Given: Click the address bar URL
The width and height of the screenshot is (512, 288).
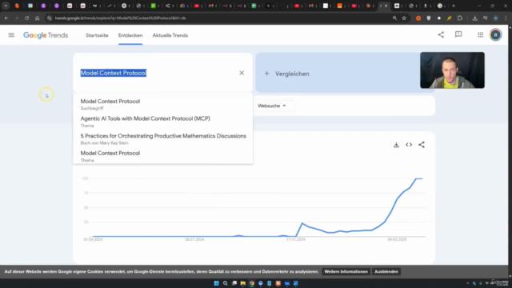Looking at the screenshot, I should point(121,18).
